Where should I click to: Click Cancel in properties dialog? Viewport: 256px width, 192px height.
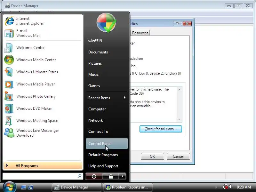point(178,156)
